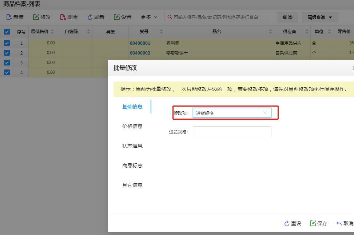Click the 刷新 refresh icon

(90, 17)
